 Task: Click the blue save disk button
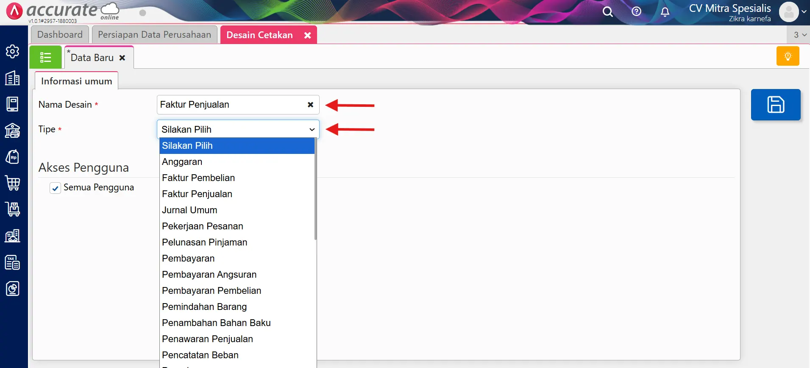pyautogui.click(x=775, y=105)
